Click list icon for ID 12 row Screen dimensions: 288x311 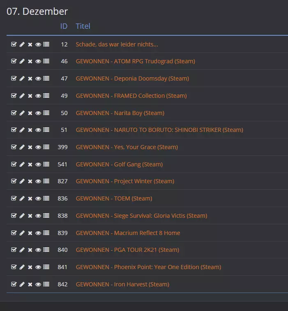(x=46, y=44)
